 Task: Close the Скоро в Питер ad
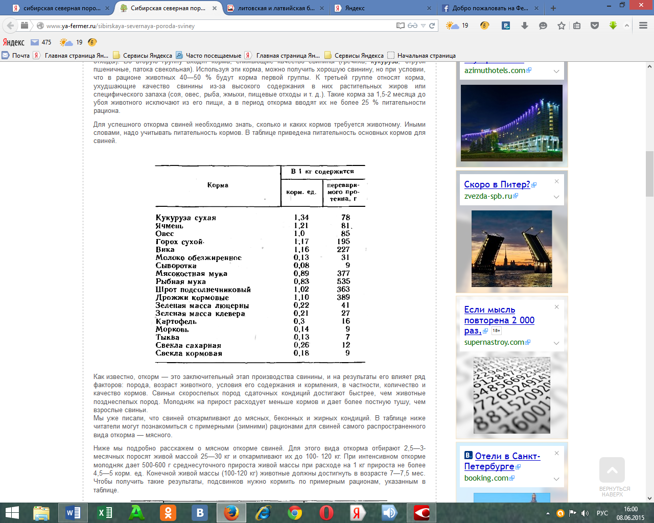coord(556,181)
